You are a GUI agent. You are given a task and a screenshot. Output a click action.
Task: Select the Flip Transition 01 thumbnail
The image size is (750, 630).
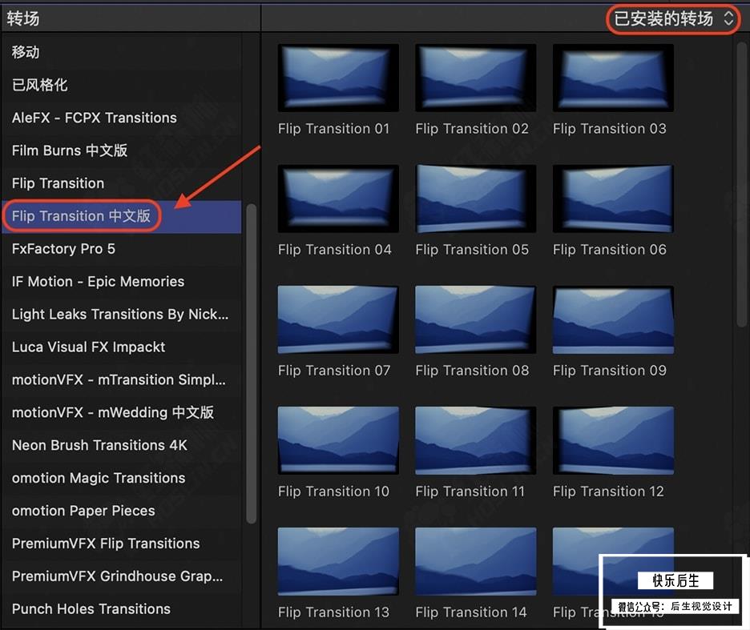(338, 78)
